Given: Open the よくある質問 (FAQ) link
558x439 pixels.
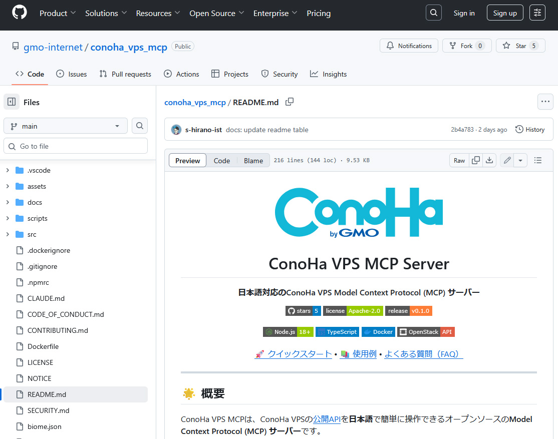Looking at the screenshot, I should pyautogui.click(x=424, y=354).
